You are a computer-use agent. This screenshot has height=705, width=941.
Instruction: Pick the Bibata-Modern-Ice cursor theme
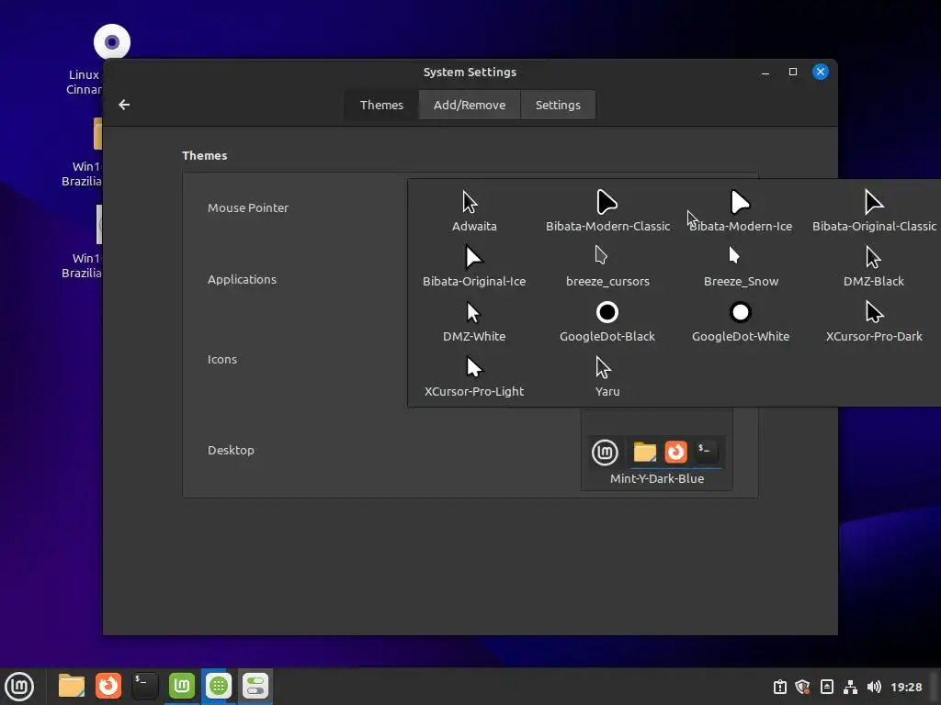click(741, 211)
